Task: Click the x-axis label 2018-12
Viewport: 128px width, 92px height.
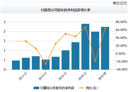Action: (82, 76)
